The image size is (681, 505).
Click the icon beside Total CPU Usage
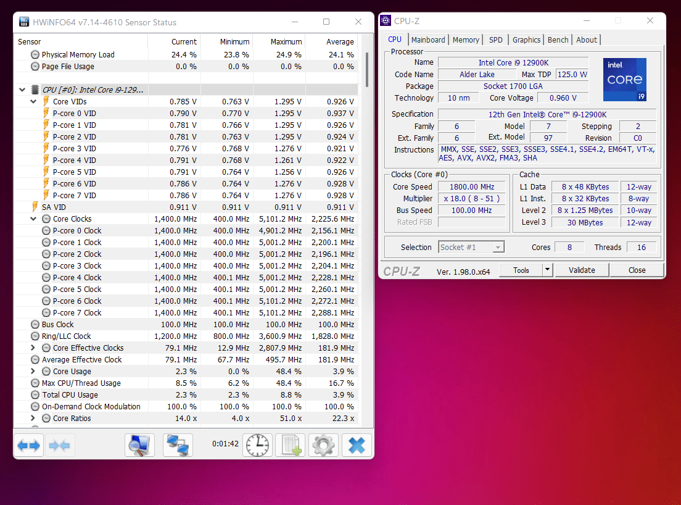35,394
